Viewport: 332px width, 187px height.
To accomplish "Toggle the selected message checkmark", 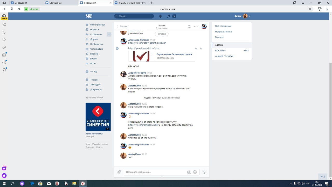I will (x=117, y=49).
